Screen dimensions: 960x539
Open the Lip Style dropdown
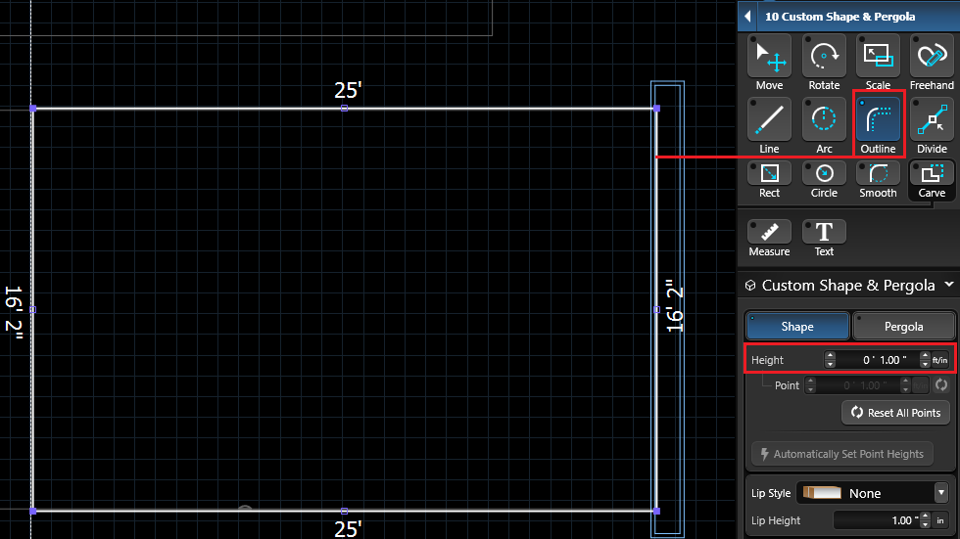point(872,493)
